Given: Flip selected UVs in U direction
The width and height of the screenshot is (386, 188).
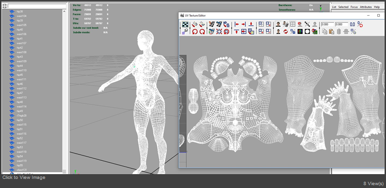Looking at the screenshot, I should 194,24.
